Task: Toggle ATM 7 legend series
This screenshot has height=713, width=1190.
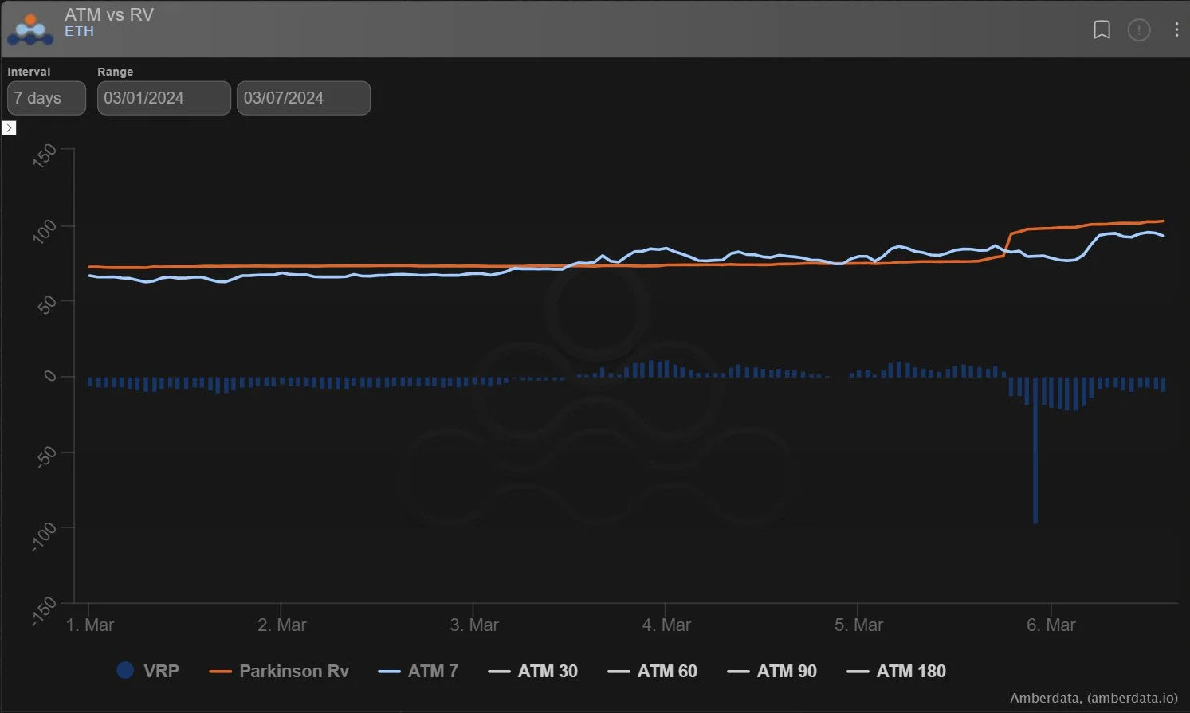Action: tap(418, 671)
